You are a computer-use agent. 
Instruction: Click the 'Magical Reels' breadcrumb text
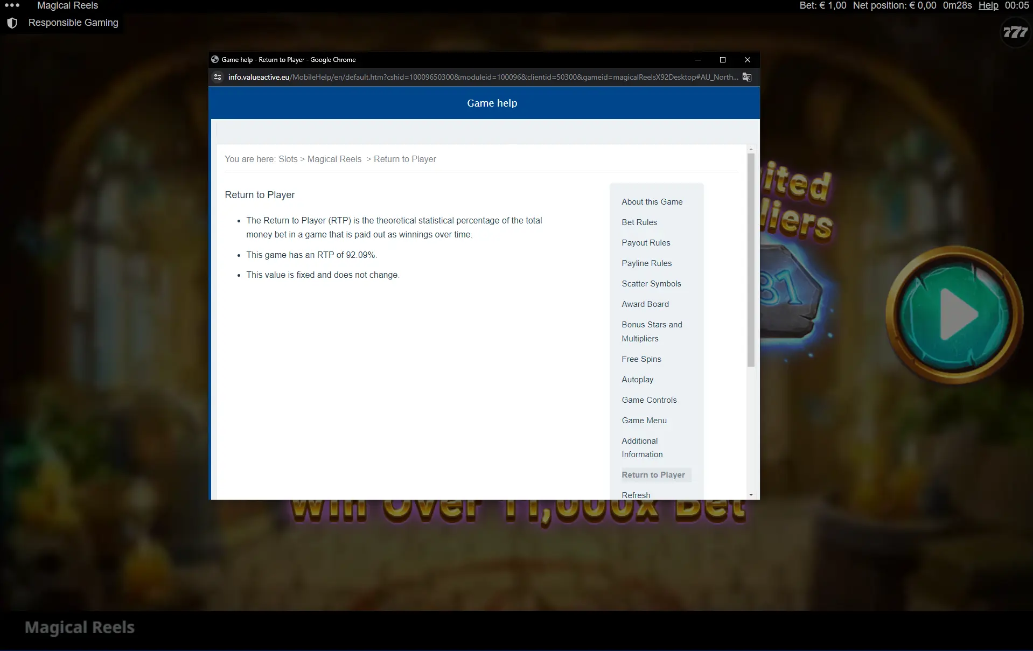tap(334, 159)
